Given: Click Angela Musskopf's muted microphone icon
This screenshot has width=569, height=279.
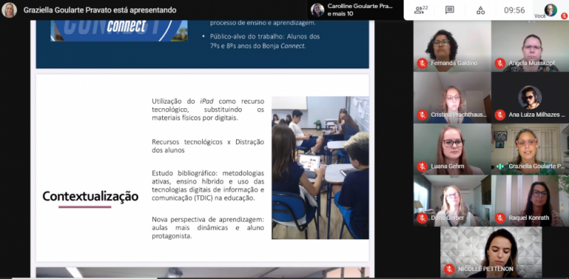Looking at the screenshot, I should click(x=500, y=63).
